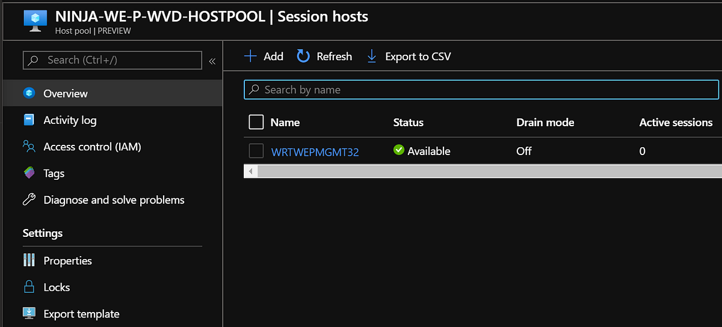The height and width of the screenshot is (327, 722).
Task: Open the Overview menu item
Action: click(x=111, y=93)
